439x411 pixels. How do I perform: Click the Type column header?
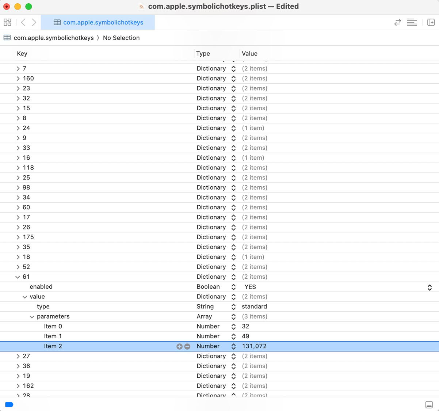(x=203, y=53)
